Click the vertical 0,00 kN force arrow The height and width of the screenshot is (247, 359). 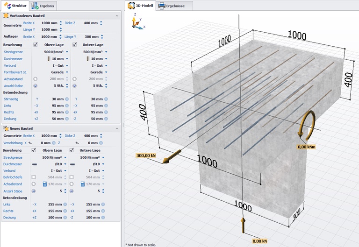[243, 225]
